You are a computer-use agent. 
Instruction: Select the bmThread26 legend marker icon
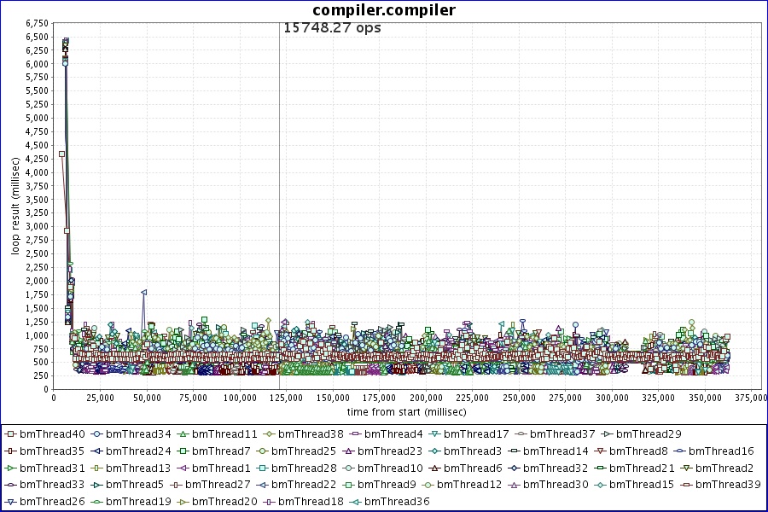point(9,502)
